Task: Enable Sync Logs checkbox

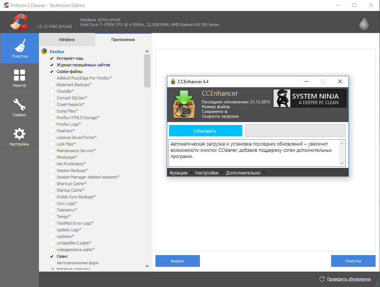Action: click(52, 203)
